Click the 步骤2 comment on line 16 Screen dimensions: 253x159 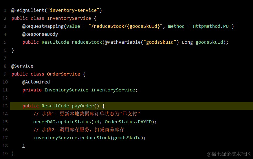[79, 130]
